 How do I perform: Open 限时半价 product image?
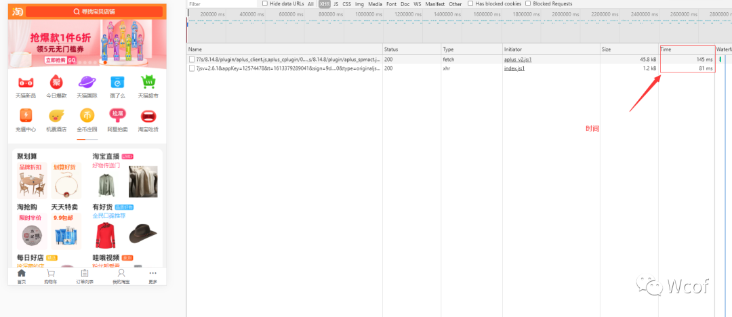point(32,236)
